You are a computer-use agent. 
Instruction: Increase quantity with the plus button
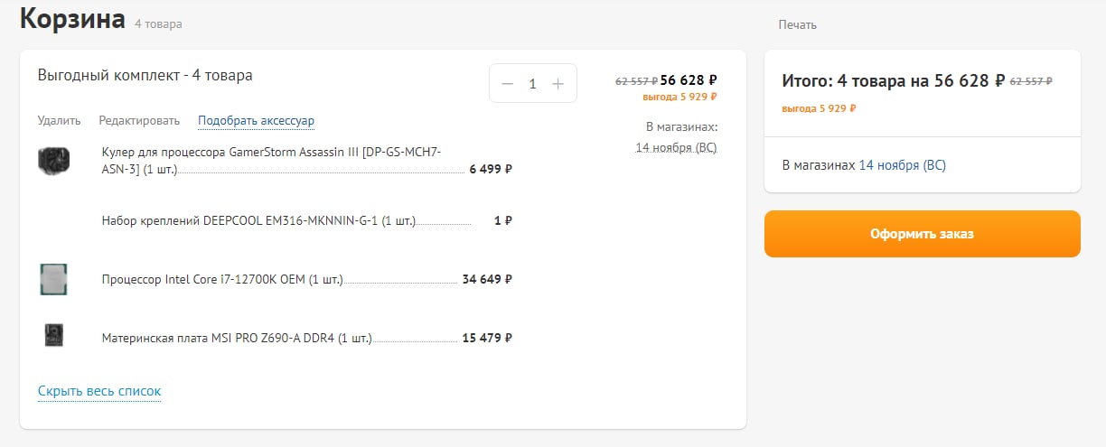pos(558,83)
